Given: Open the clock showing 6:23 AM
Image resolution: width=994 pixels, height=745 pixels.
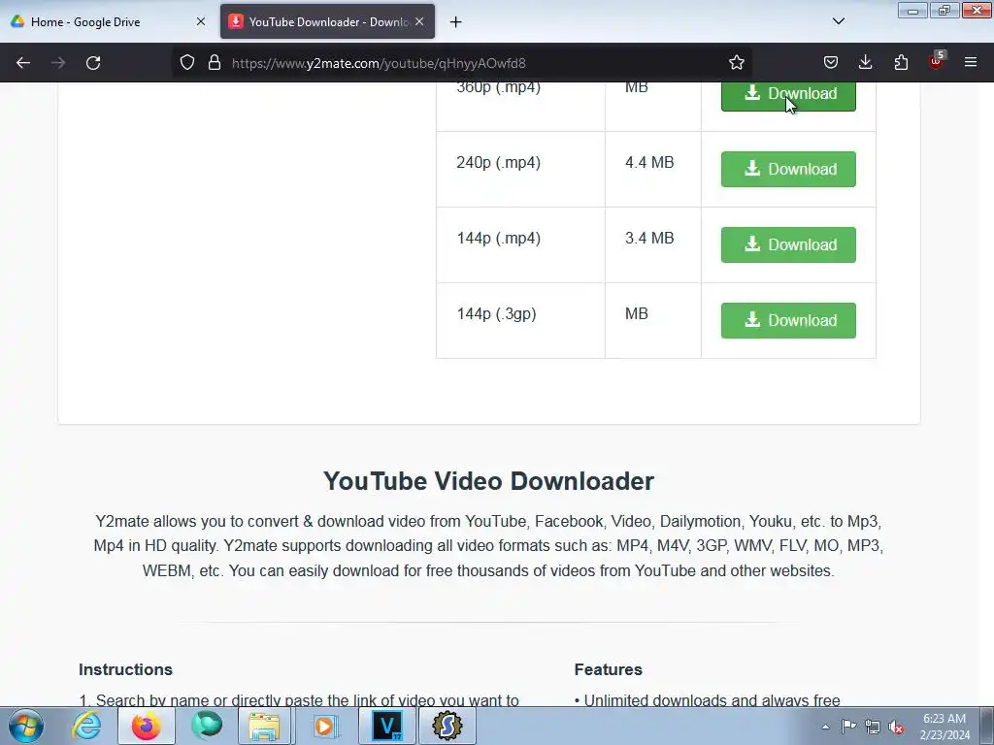Looking at the screenshot, I should [944, 727].
